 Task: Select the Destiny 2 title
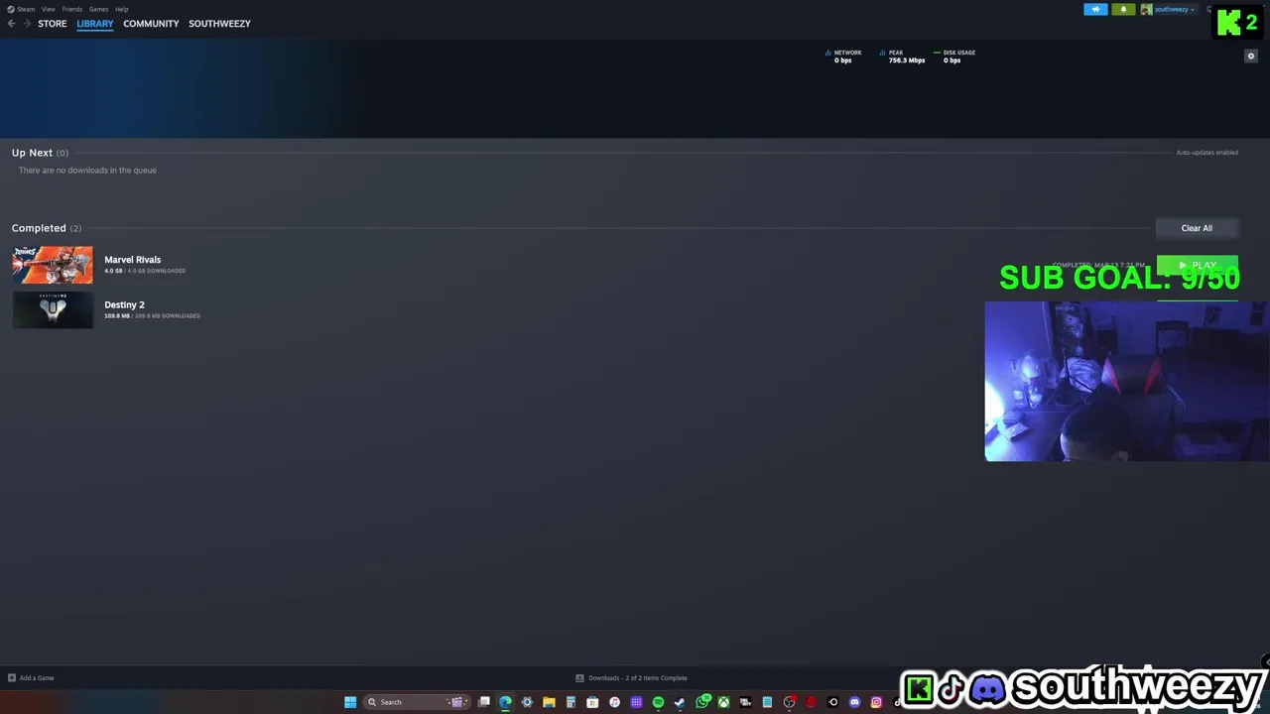pyautogui.click(x=124, y=304)
